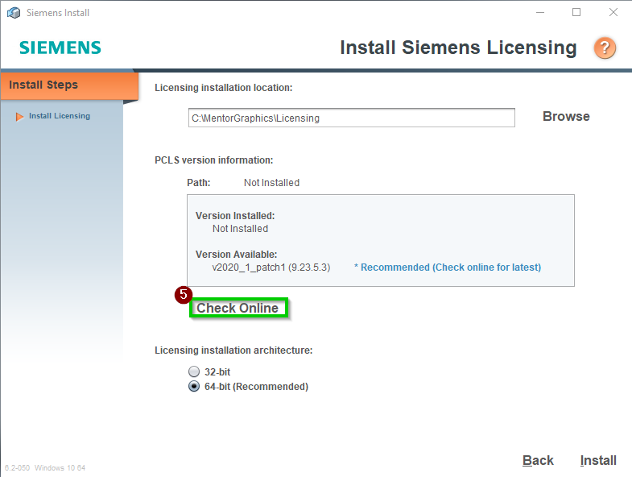This screenshot has height=477, width=632.
Task: Click the v2020_1_patch1 (9.23.5.3) version text
Action: click(x=271, y=268)
